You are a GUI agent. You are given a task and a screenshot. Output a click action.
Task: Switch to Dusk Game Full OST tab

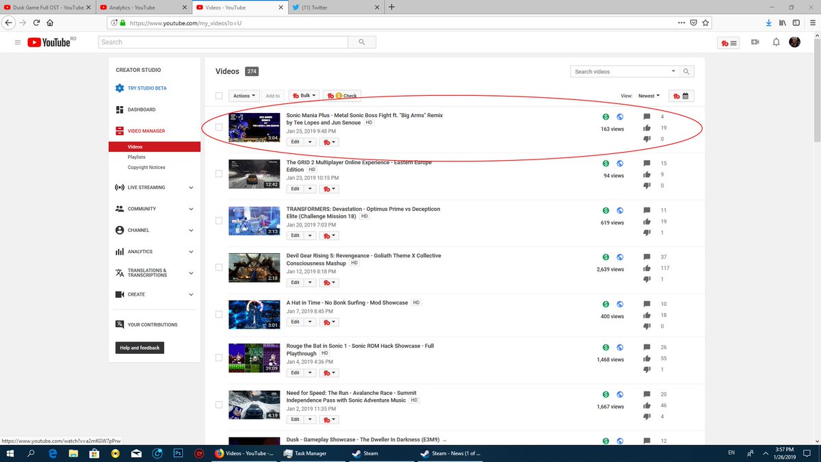(x=47, y=7)
